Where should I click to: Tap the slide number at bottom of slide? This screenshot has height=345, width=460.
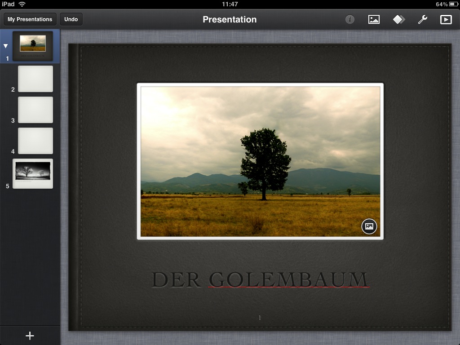coord(260,318)
